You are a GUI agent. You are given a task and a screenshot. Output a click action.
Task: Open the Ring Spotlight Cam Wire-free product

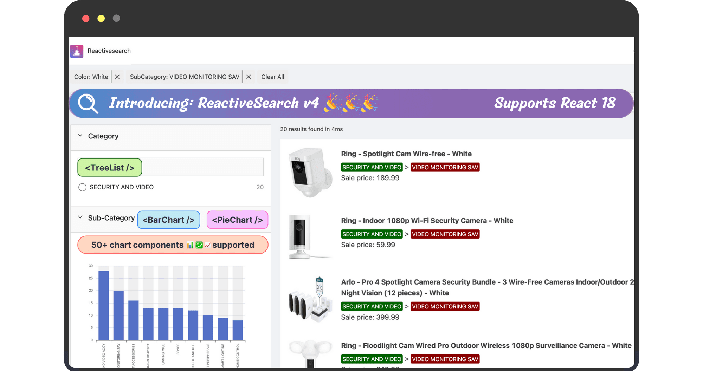[407, 154]
